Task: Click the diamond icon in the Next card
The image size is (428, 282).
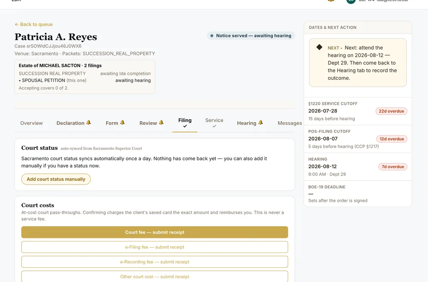Action: tap(319, 47)
